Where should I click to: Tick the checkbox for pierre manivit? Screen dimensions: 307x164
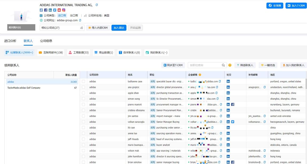tap(83, 105)
